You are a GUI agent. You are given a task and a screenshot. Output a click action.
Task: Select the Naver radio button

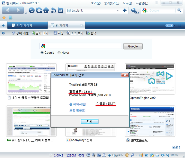[59, 53]
